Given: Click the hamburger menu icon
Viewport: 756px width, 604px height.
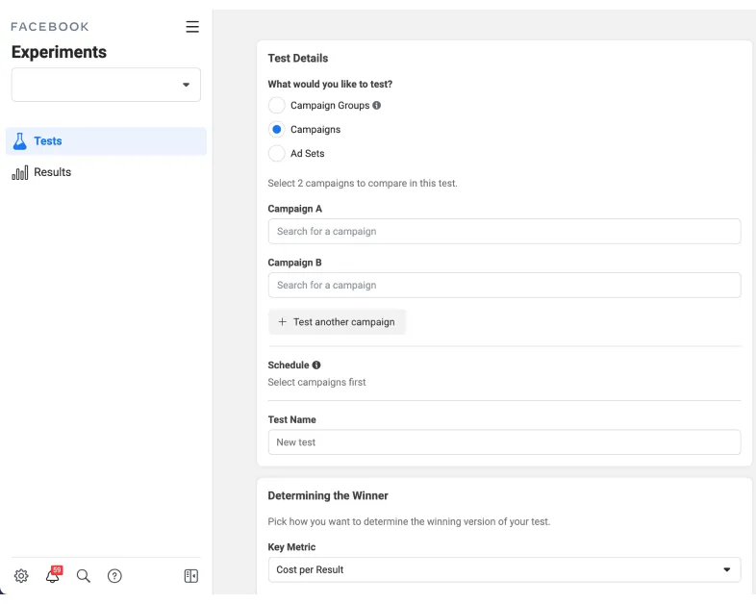Looking at the screenshot, I should pyautogui.click(x=192, y=27).
